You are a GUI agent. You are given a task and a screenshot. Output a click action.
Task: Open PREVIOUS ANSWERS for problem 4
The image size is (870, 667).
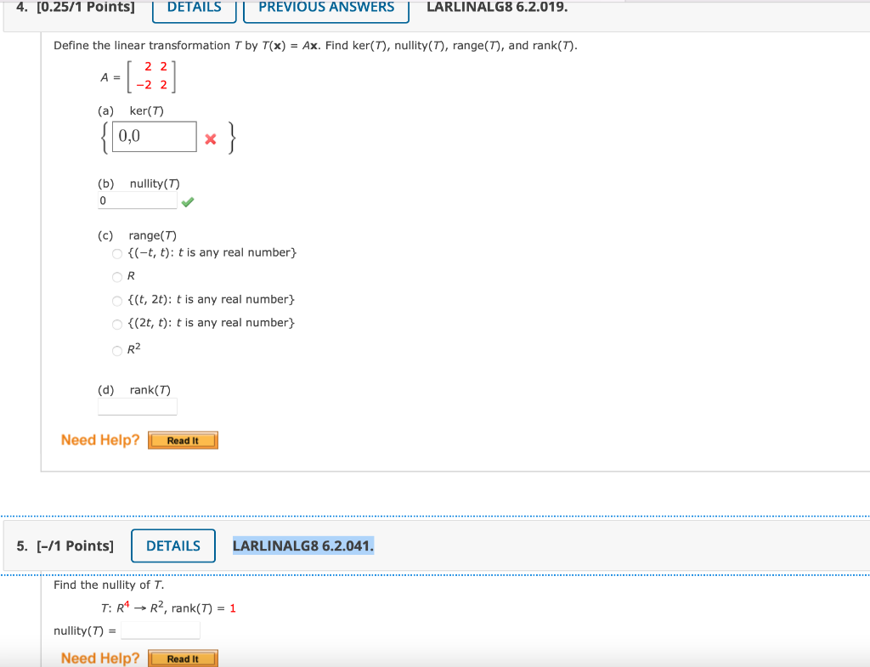326,8
